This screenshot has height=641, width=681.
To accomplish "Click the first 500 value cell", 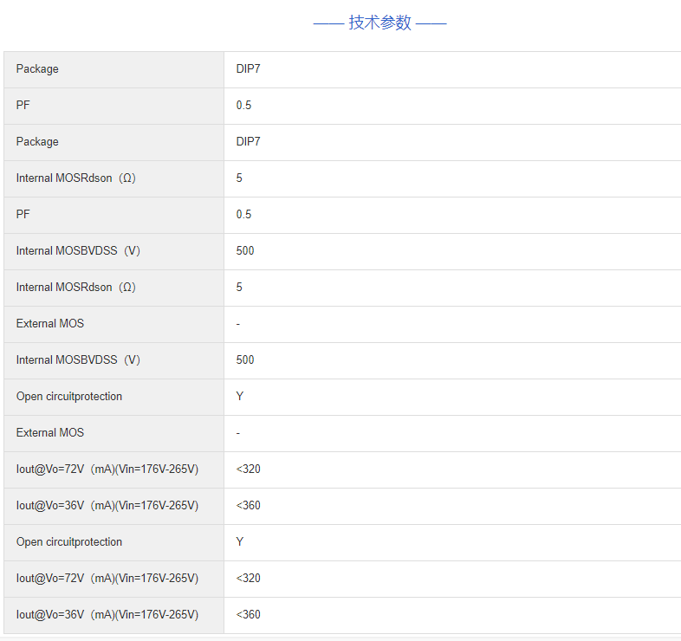I will (x=245, y=251).
